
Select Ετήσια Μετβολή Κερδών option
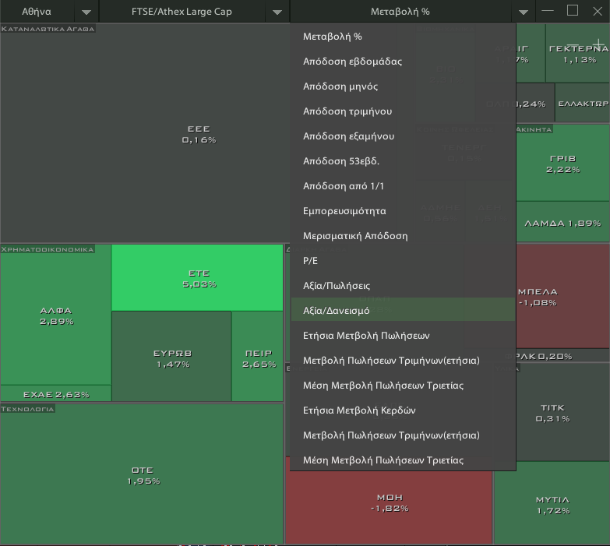point(403,410)
